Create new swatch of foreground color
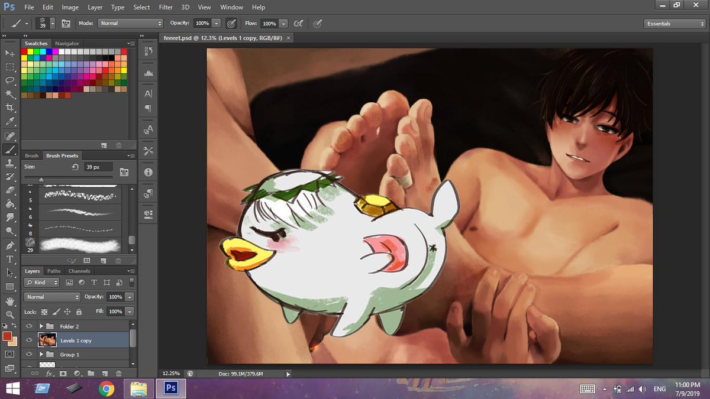710x399 pixels. pos(104,145)
